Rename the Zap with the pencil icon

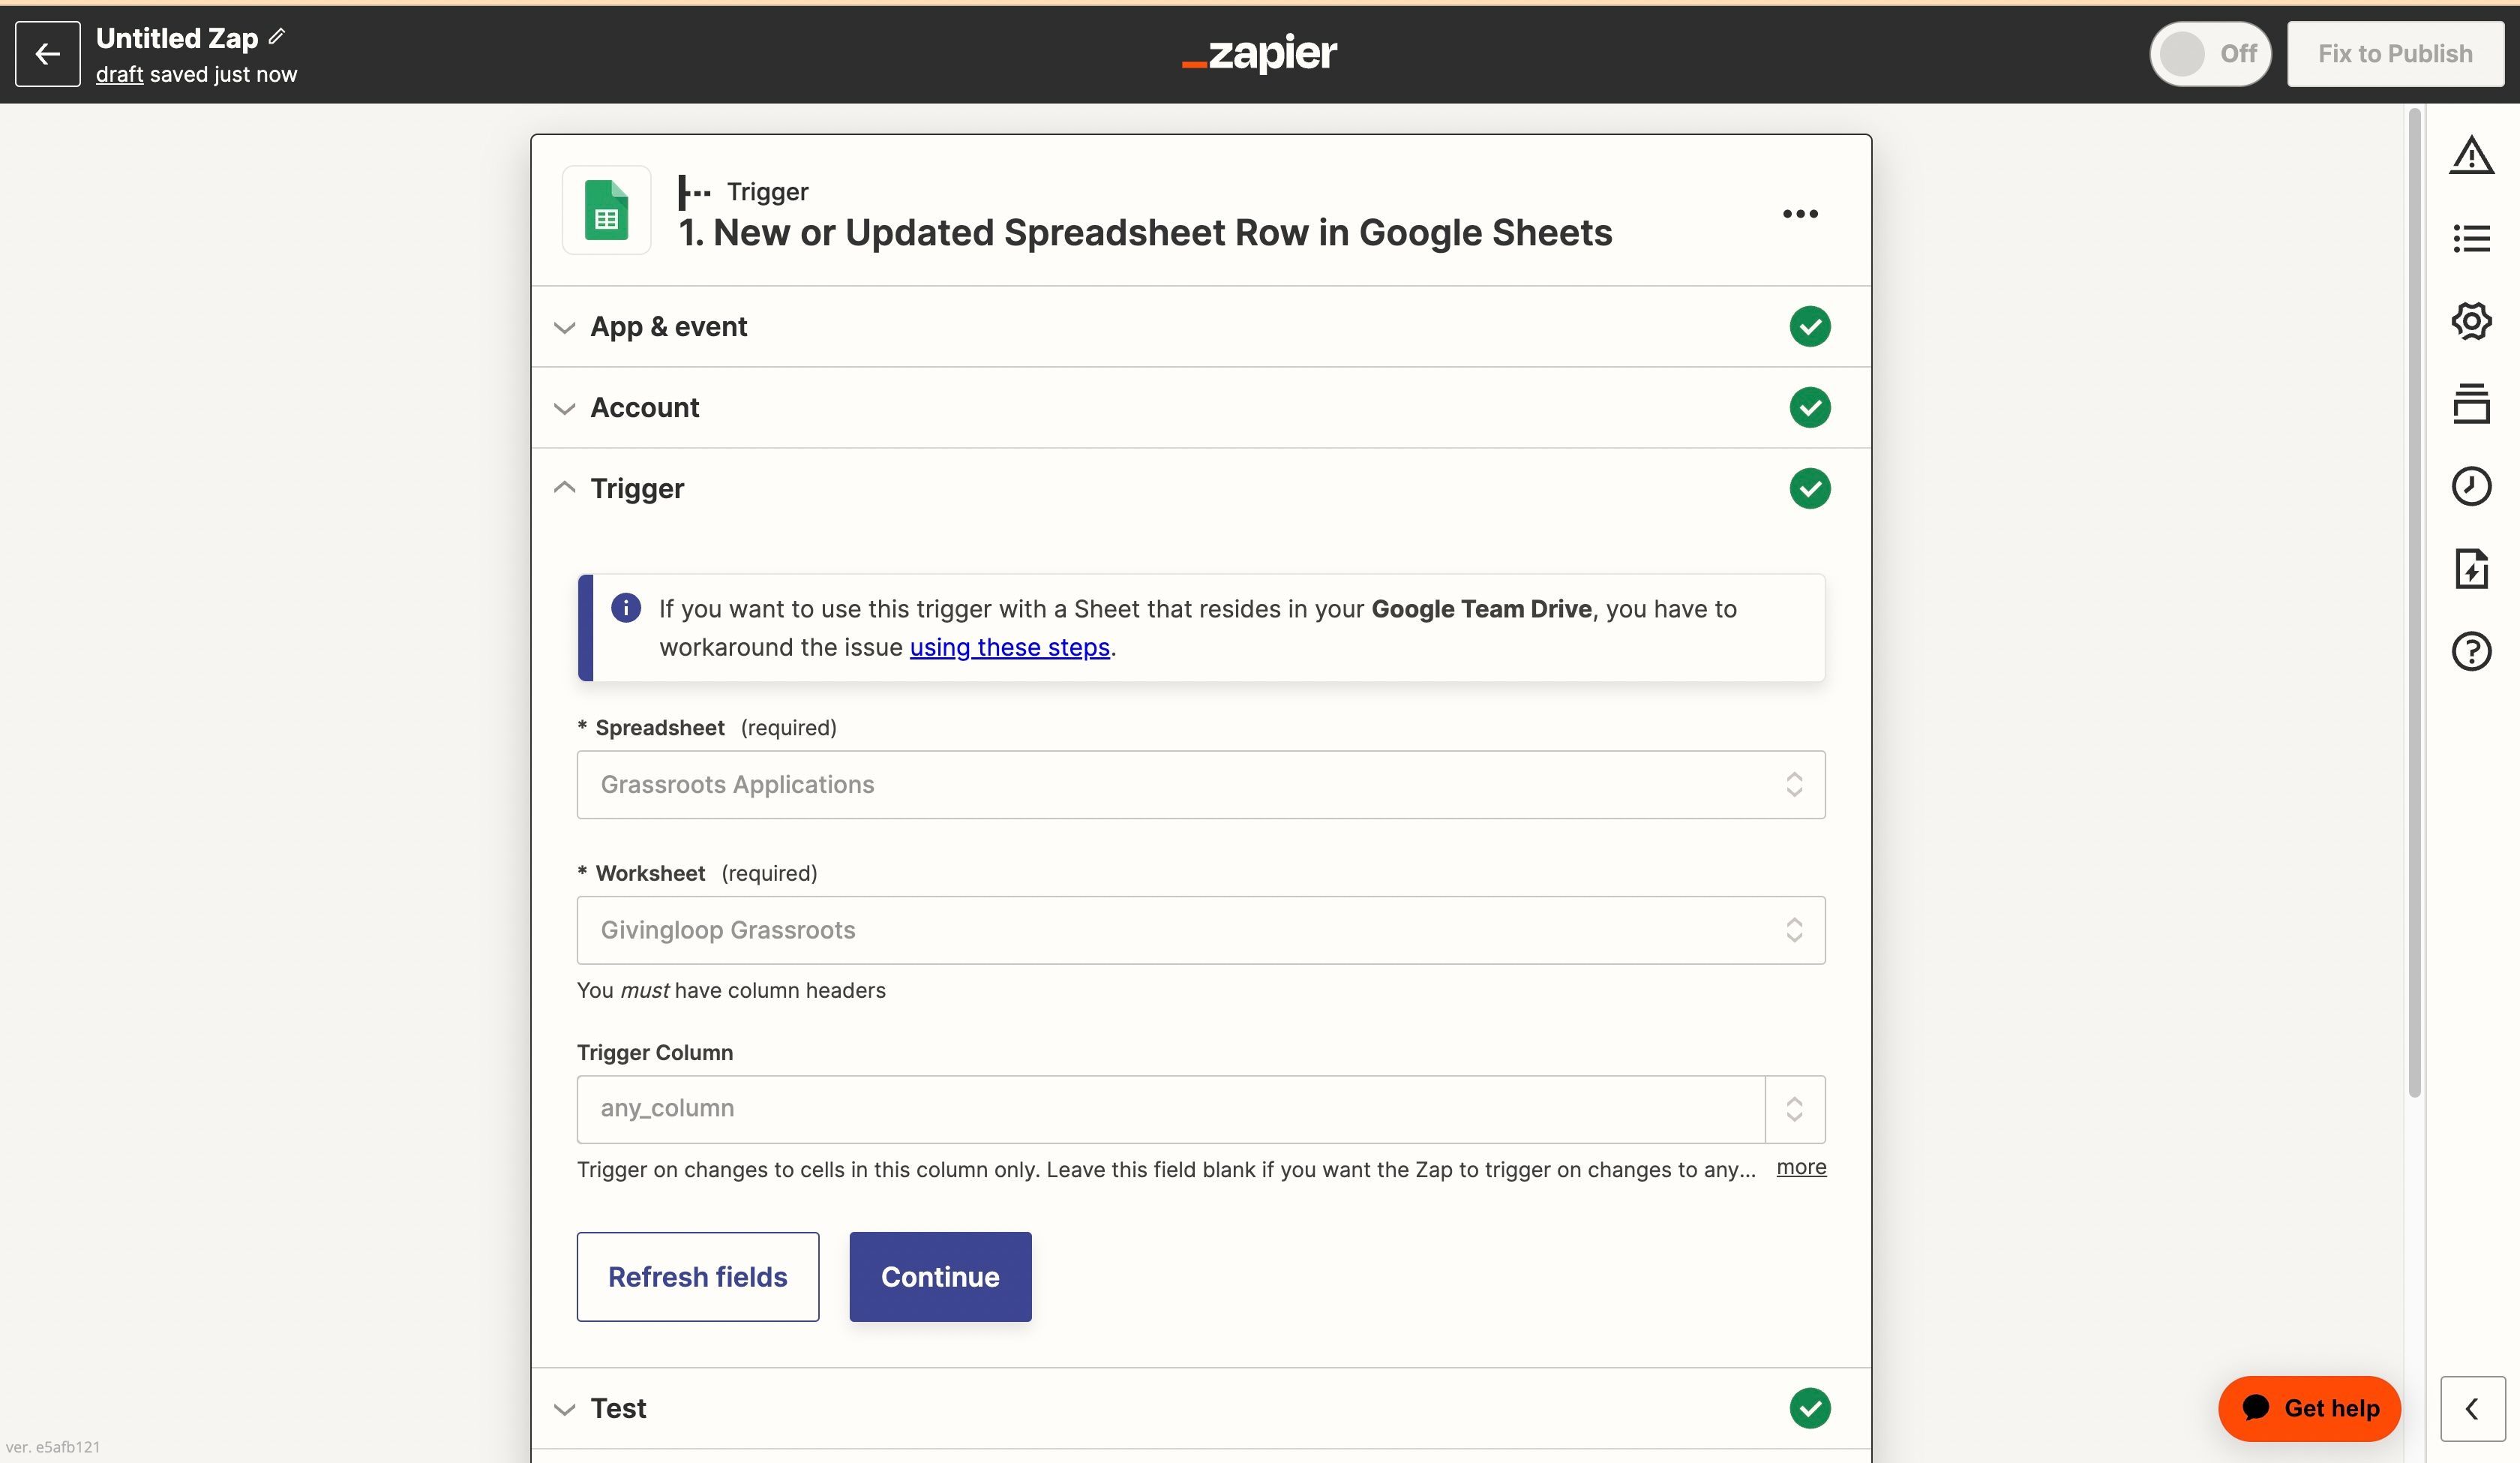coord(277,36)
